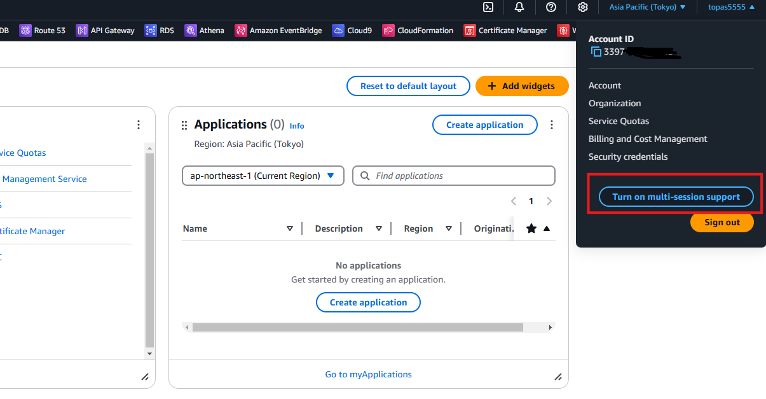766x399 pixels.
Task: Copy the Account ID with copy icon
Action: point(596,52)
